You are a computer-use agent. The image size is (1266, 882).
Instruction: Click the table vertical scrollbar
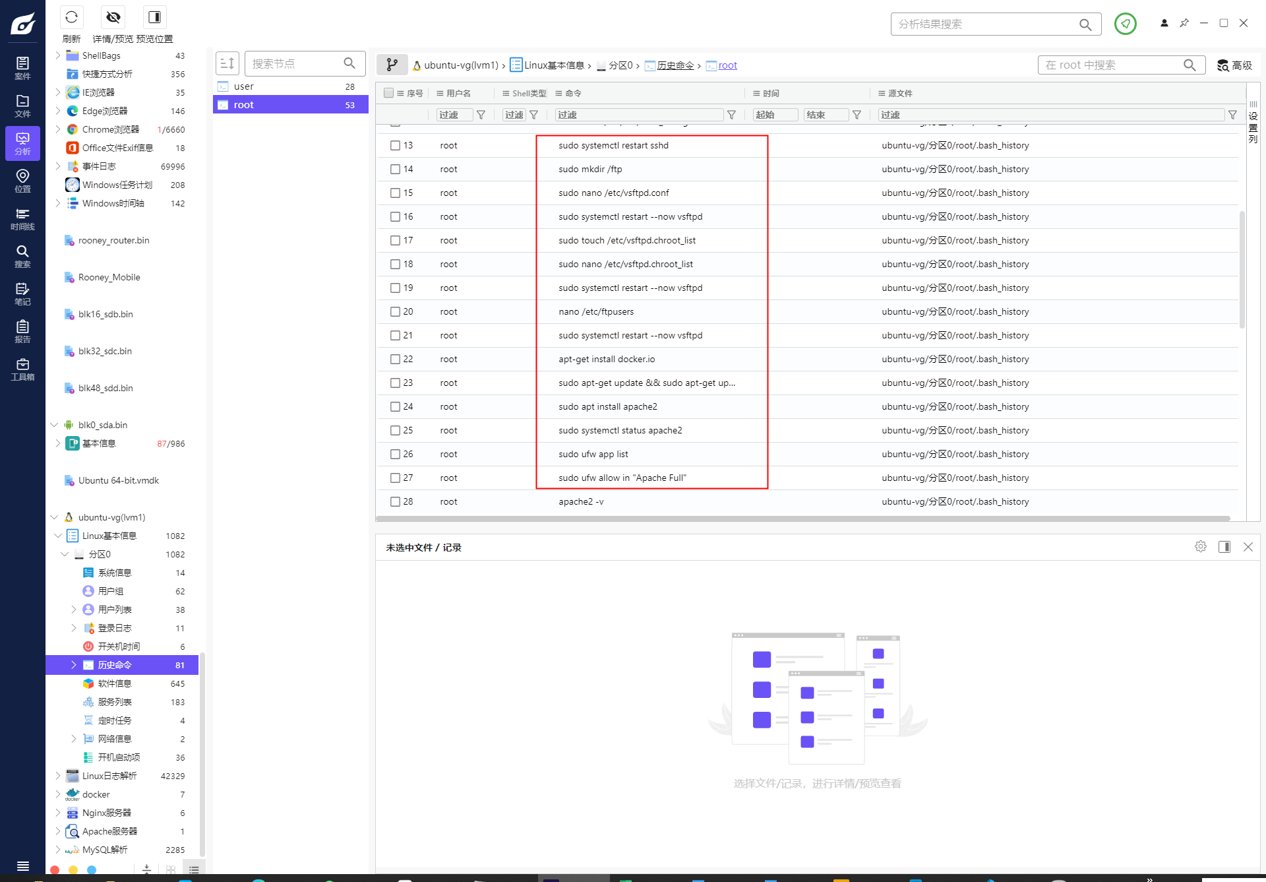pyautogui.click(x=1242, y=269)
